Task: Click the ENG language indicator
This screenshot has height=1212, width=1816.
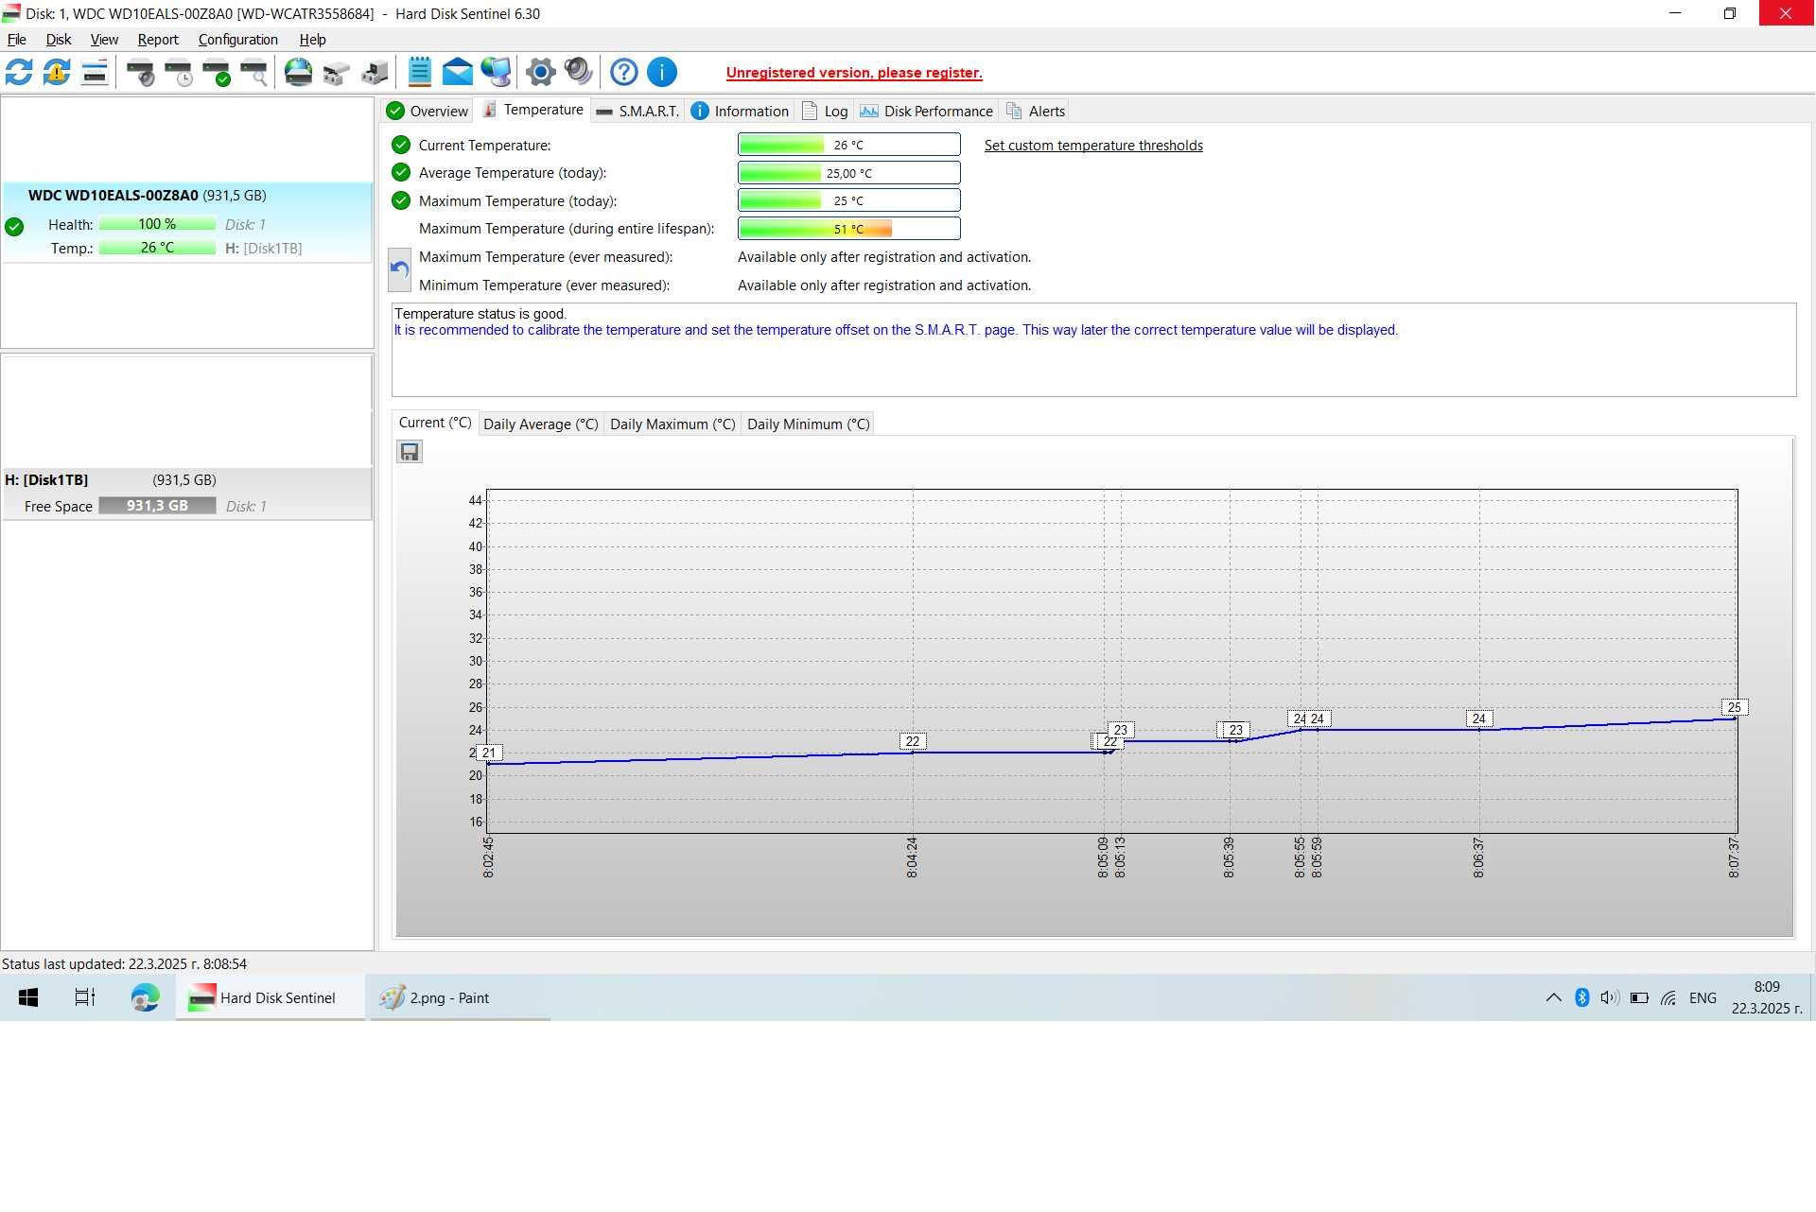Action: [x=1702, y=997]
